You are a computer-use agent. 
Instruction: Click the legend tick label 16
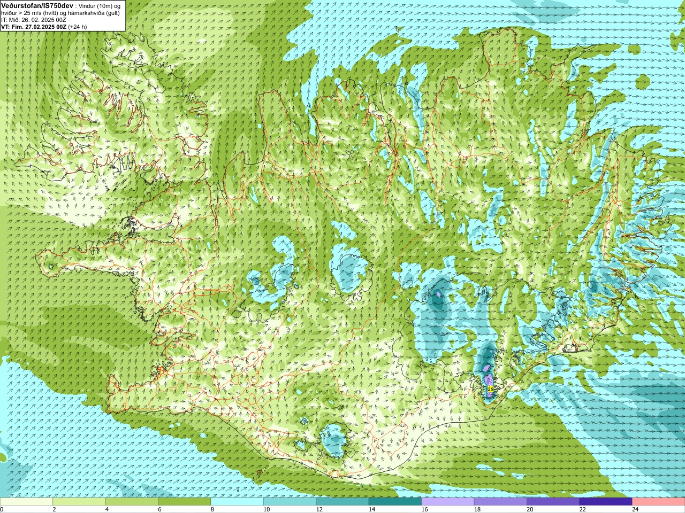(x=424, y=509)
